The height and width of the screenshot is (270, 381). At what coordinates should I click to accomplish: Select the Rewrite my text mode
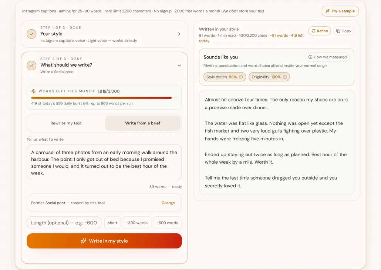(x=66, y=123)
